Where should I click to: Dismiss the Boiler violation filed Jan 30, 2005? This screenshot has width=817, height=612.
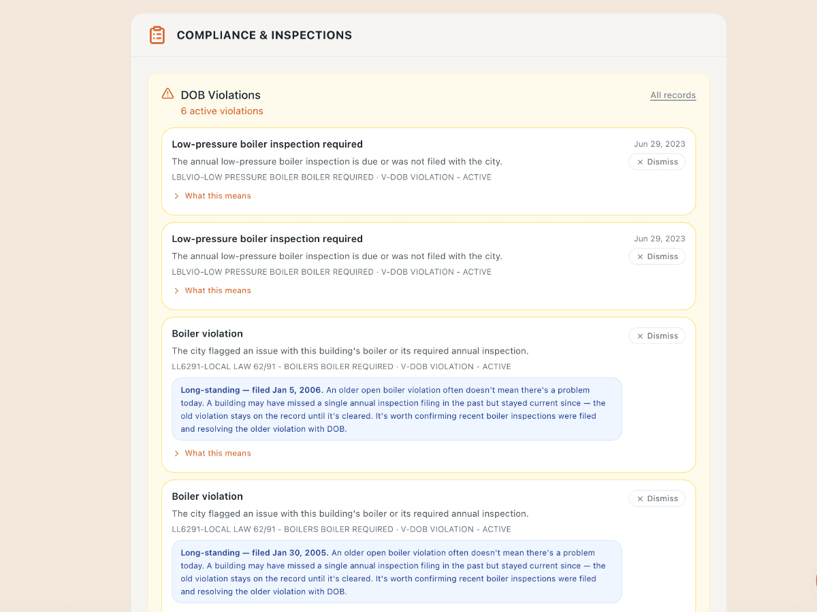657,498
